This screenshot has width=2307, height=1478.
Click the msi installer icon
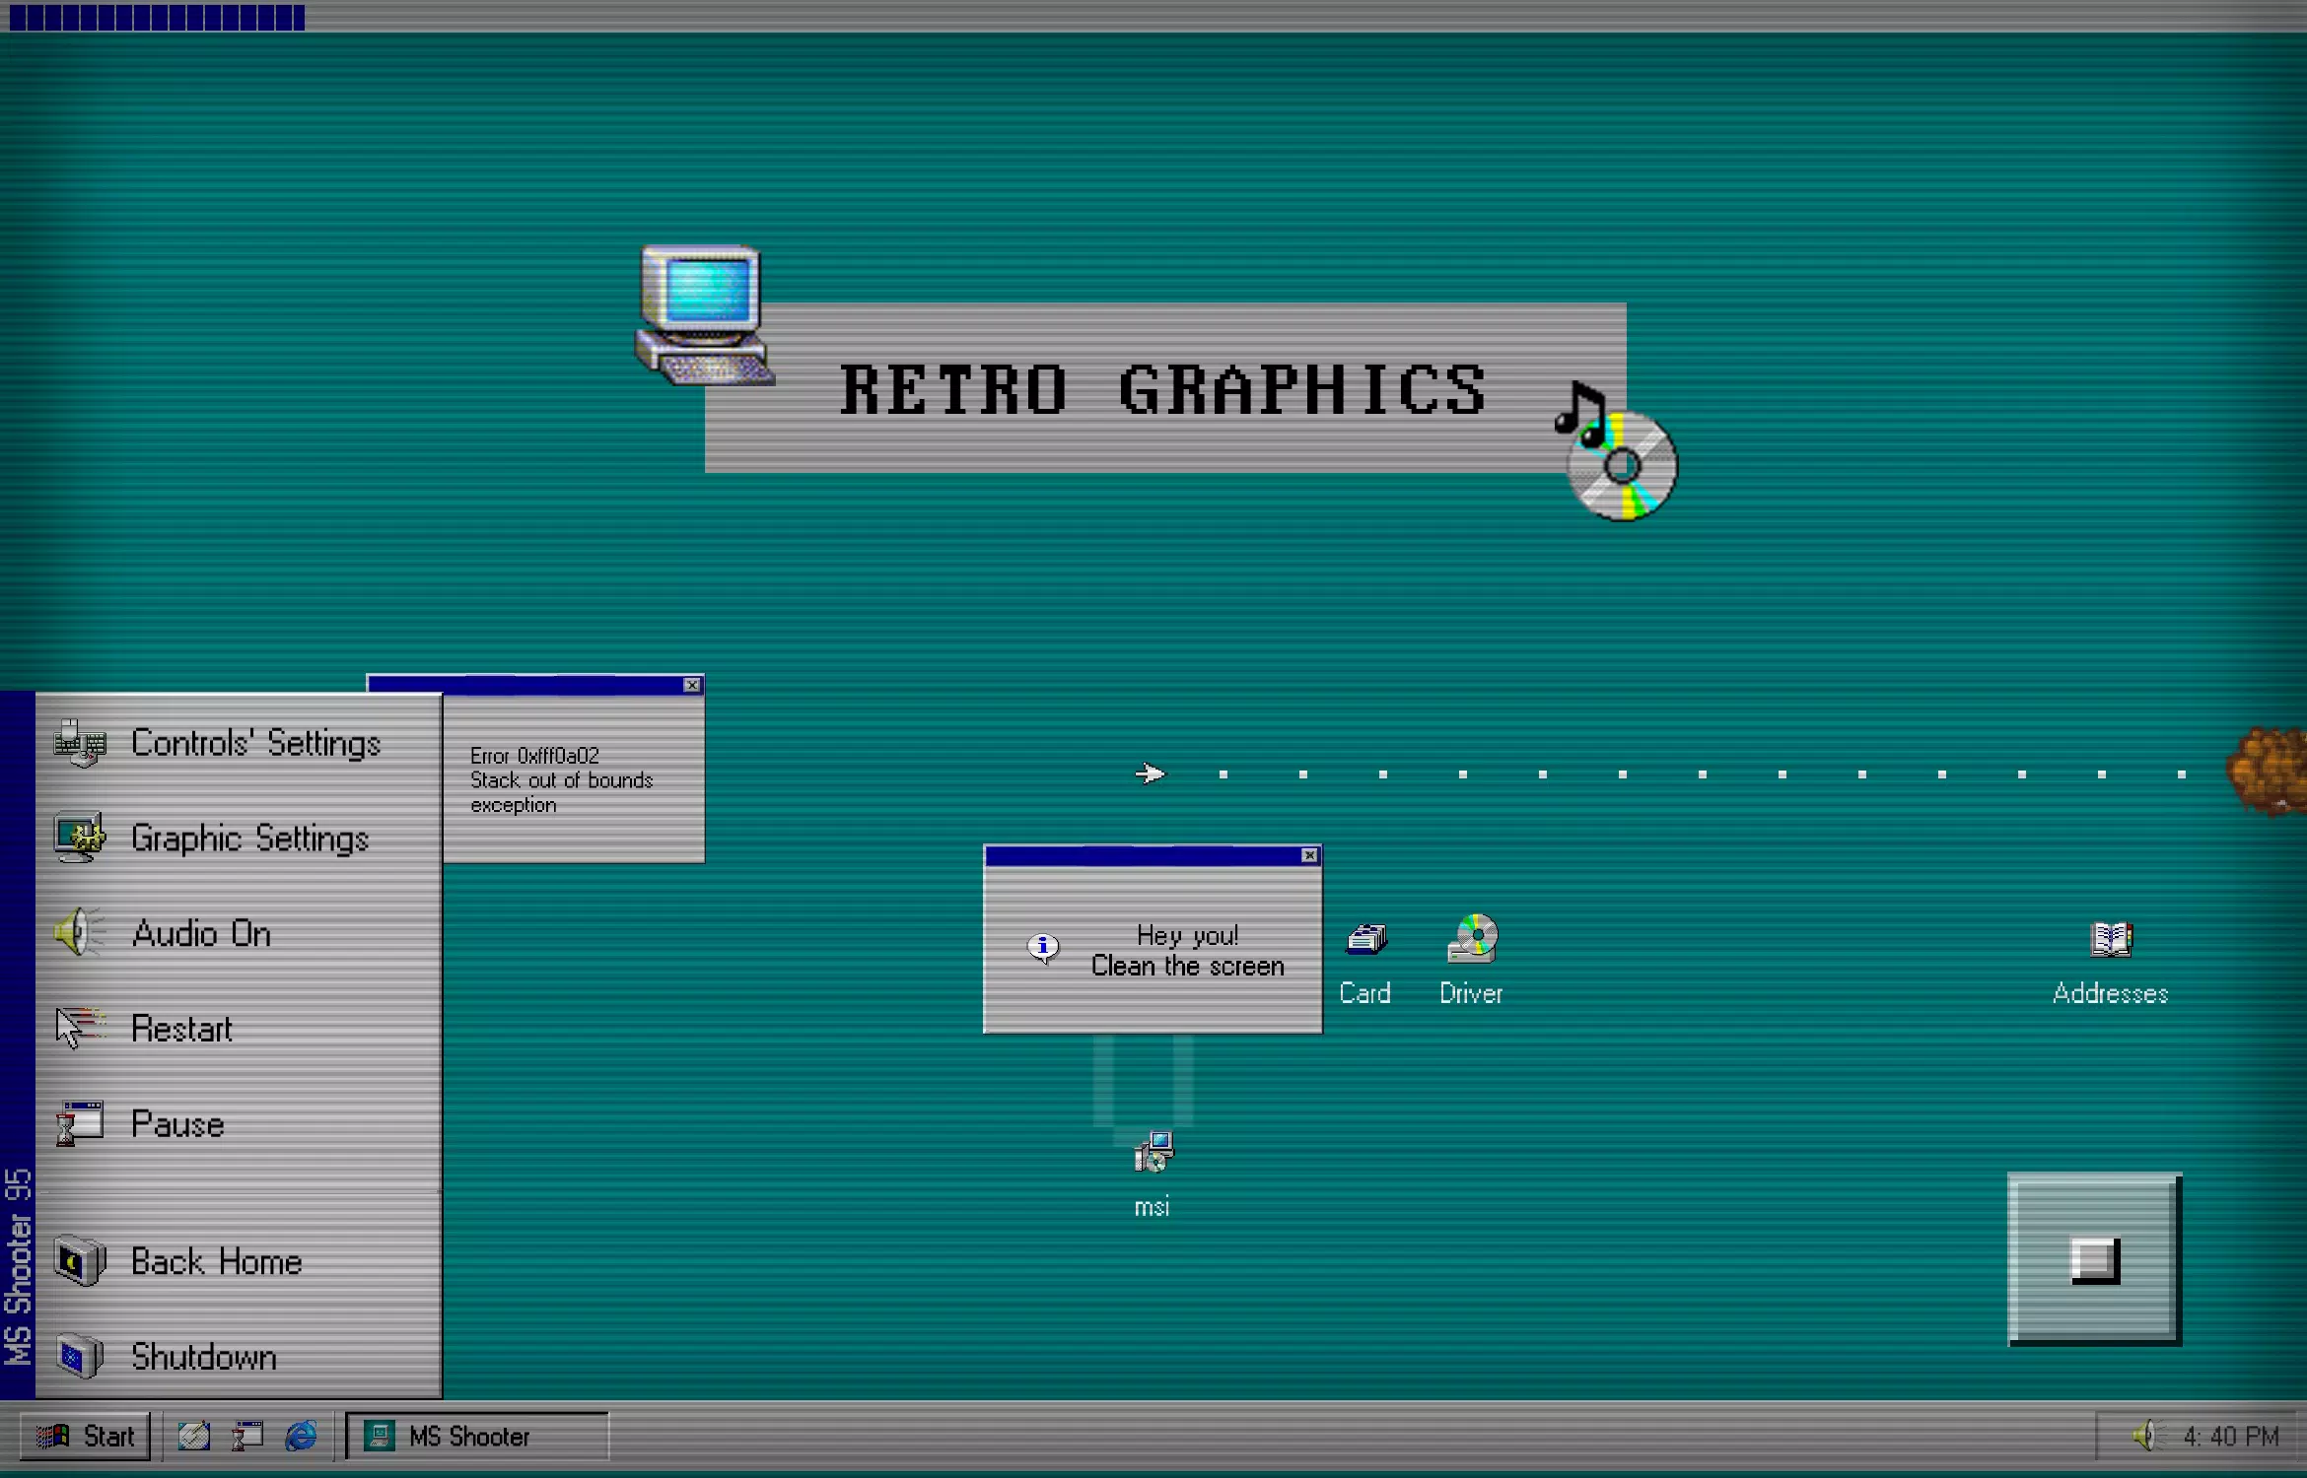[x=1153, y=1153]
